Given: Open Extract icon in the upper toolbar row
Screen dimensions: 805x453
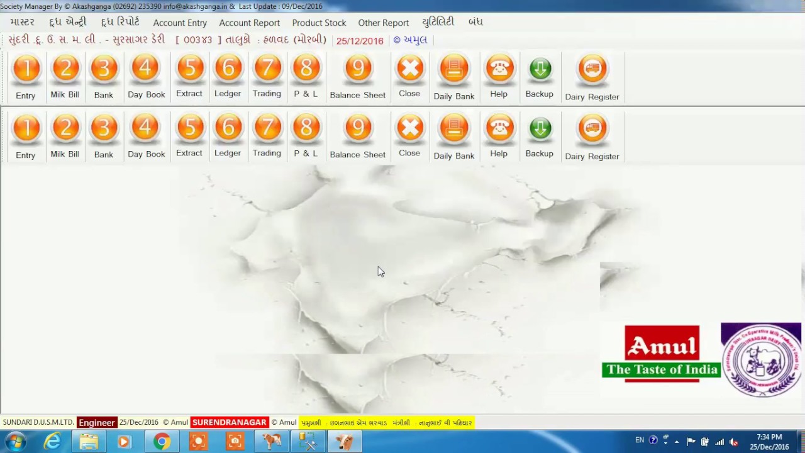Looking at the screenshot, I should (189, 77).
